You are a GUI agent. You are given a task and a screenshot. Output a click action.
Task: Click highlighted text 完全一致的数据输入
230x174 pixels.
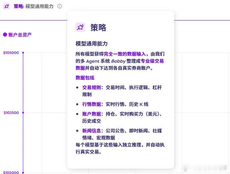click(125, 54)
